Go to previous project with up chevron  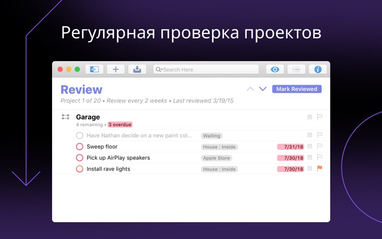pos(250,89)
